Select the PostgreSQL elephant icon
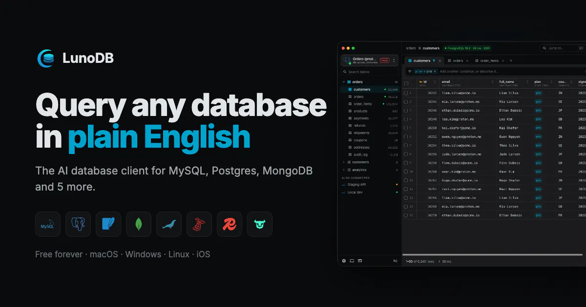Viewport: 586px width, 307px height. 78,224
